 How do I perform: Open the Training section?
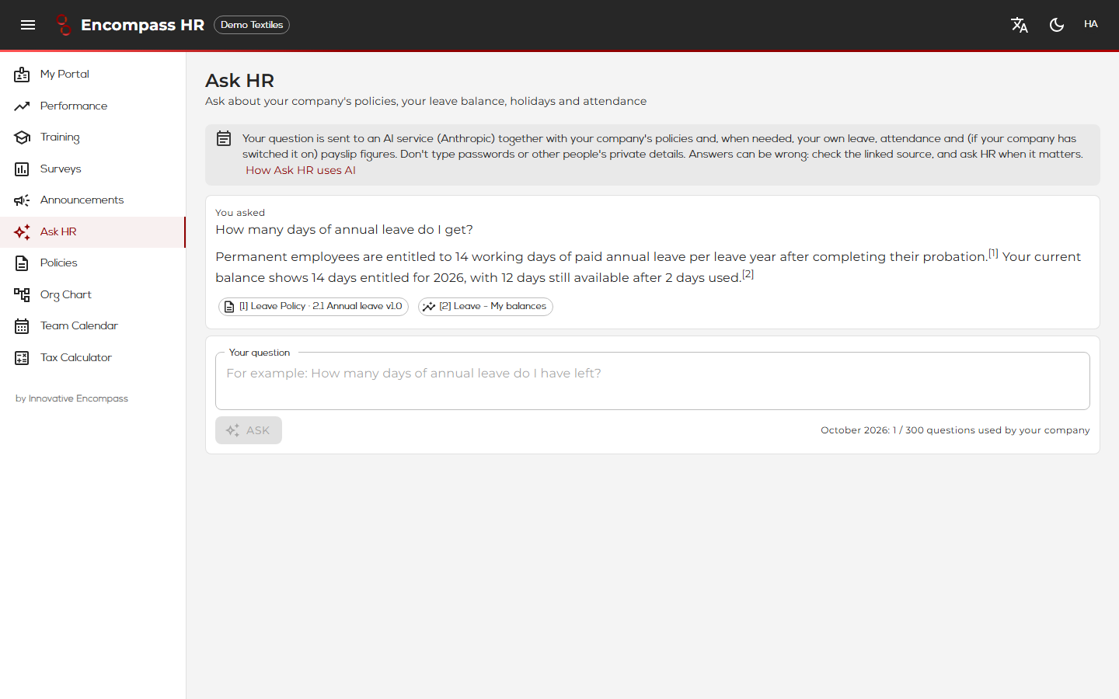point(92,137)
